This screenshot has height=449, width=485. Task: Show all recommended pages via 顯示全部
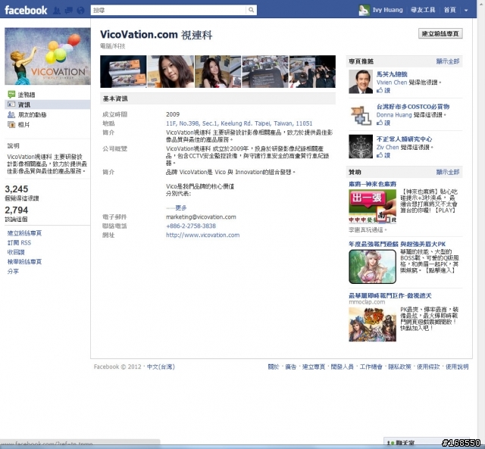click(448, 61)
